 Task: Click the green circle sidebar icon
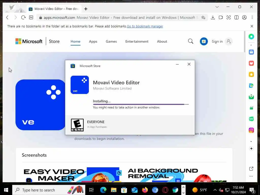click(251, 37)
